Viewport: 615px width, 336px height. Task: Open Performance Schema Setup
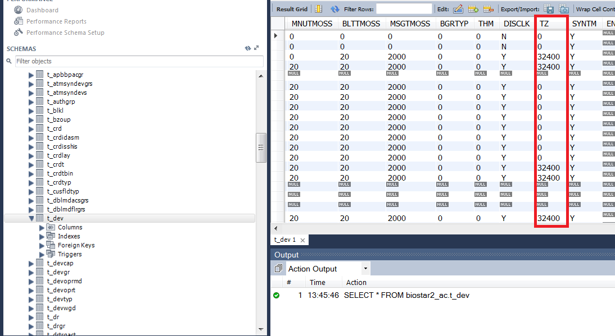point(65,33)
